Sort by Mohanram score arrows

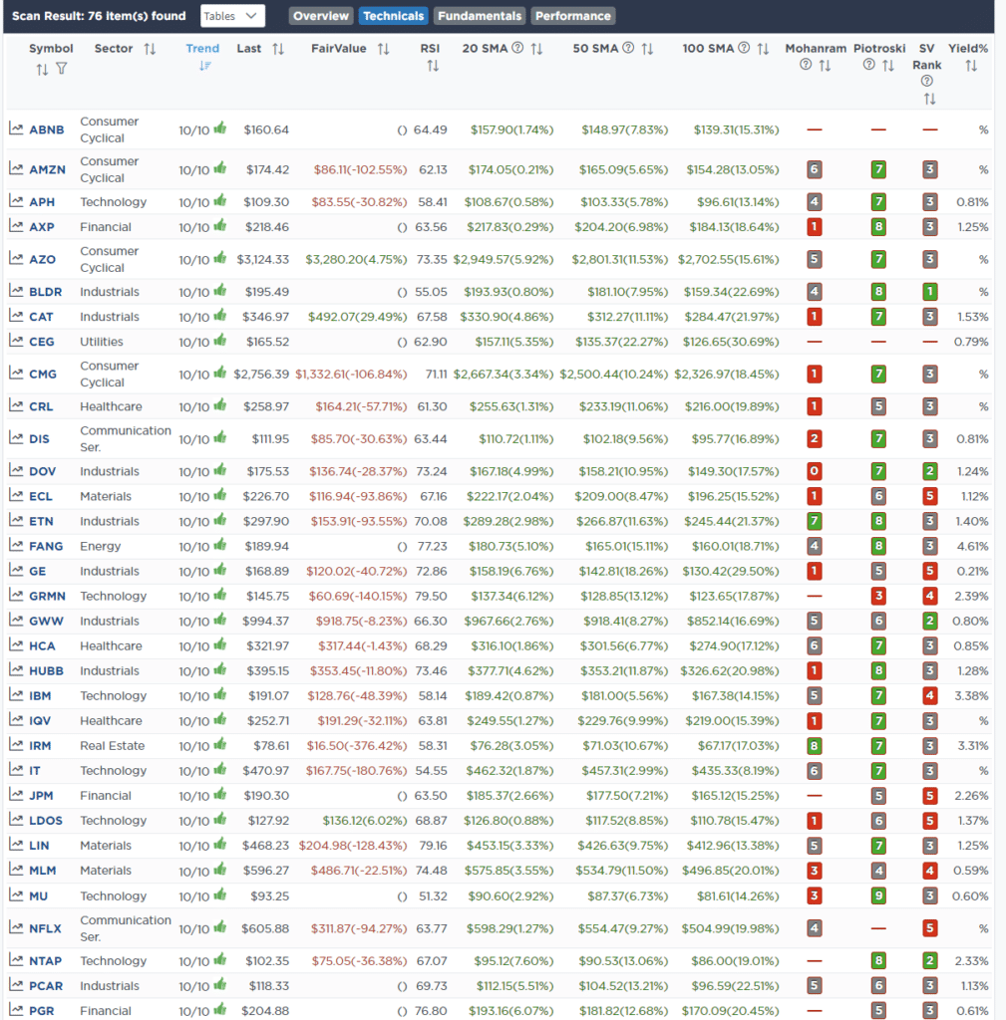pos(825,65)
